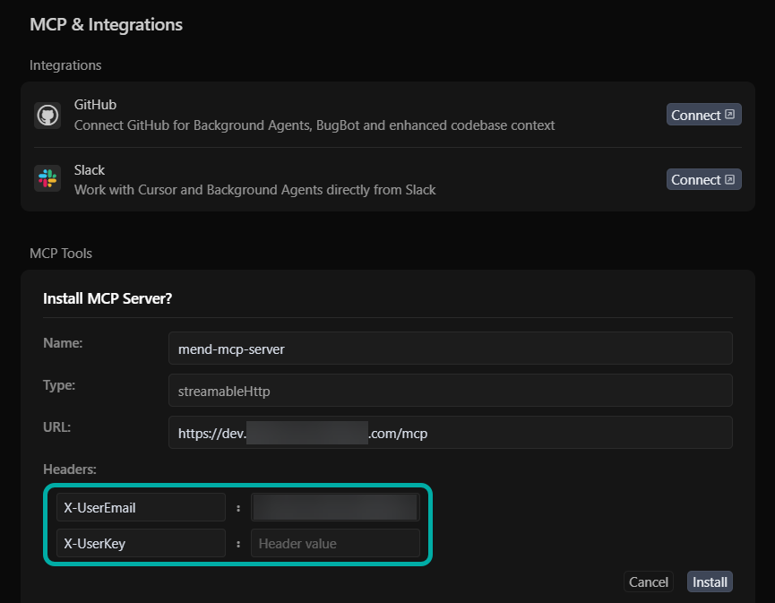Click external-link icon on GitHub Connect button
The width and height of the screenshot is (775, 603).
pyautogui.click(x=730, y=115)
